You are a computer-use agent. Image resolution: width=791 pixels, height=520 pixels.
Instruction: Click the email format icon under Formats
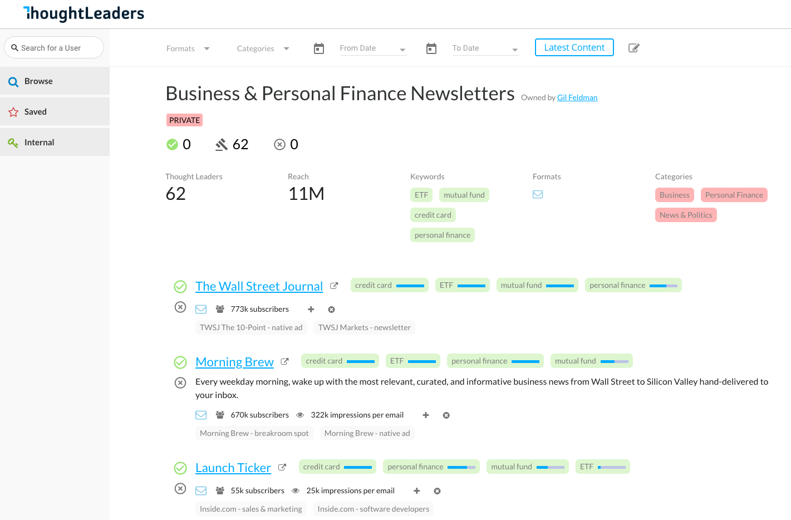538,194
